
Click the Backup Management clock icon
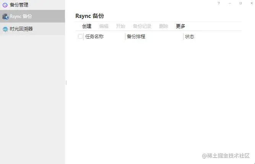(5, 5)
